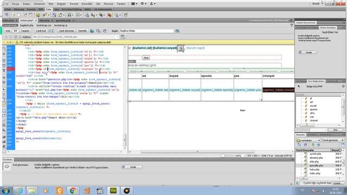Image resolution: width=347 pixels, height=195 pixels.
Task: Click the refresh icon in bindings panel
Action: click(343, 87)
